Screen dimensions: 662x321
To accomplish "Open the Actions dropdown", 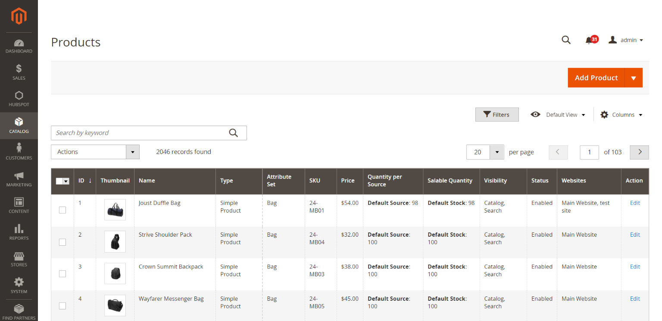I will coord(95,152).
